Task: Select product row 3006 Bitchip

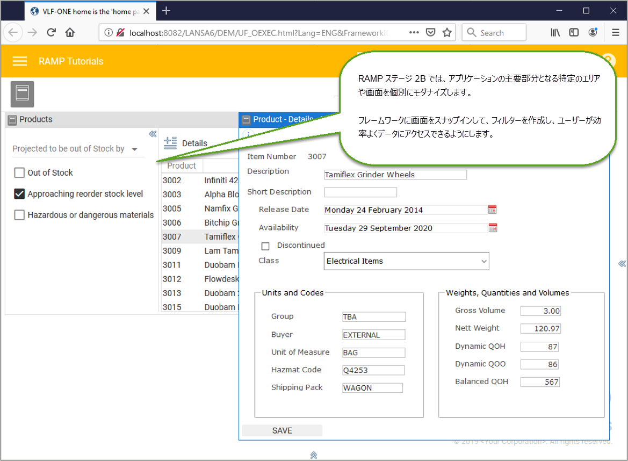Action: coord(200,222)
